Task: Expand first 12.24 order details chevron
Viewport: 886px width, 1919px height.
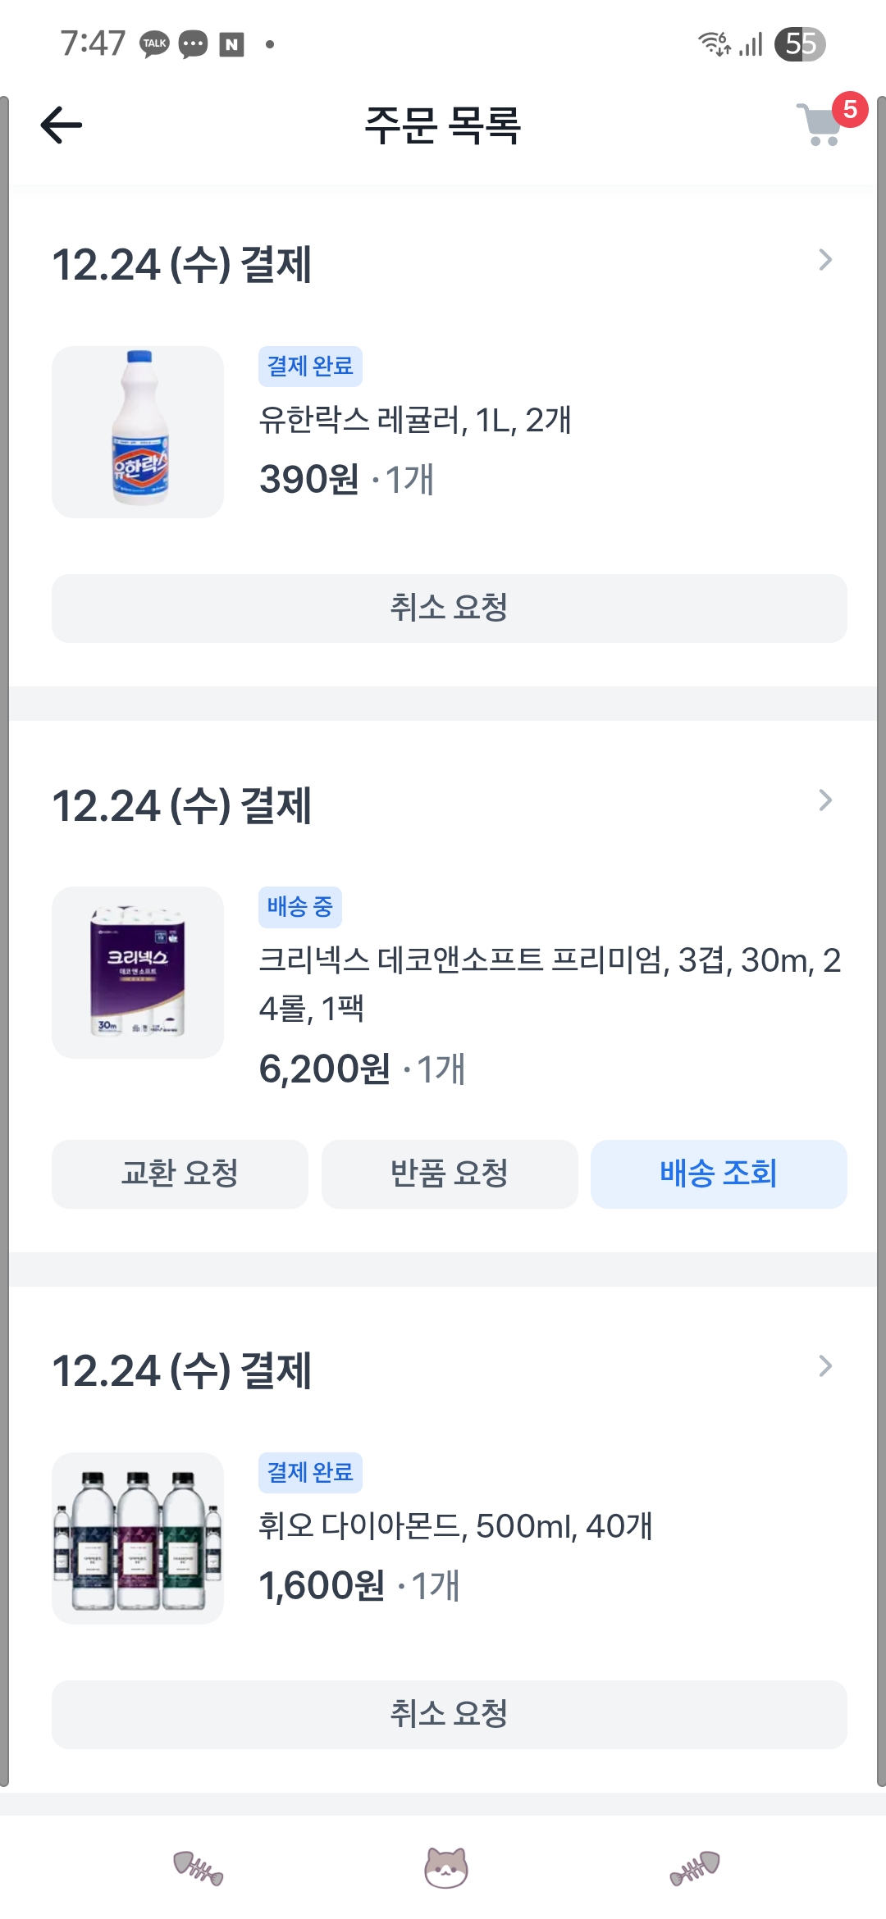Action: [825, 261]
